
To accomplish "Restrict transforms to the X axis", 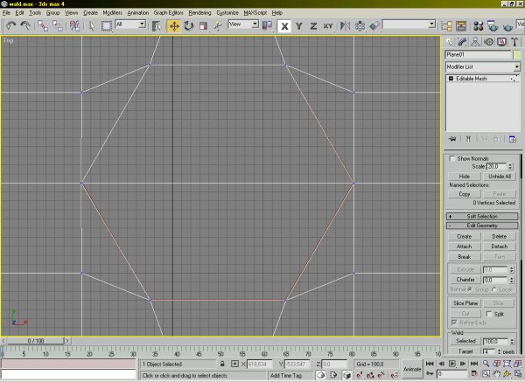I will 284,26.
